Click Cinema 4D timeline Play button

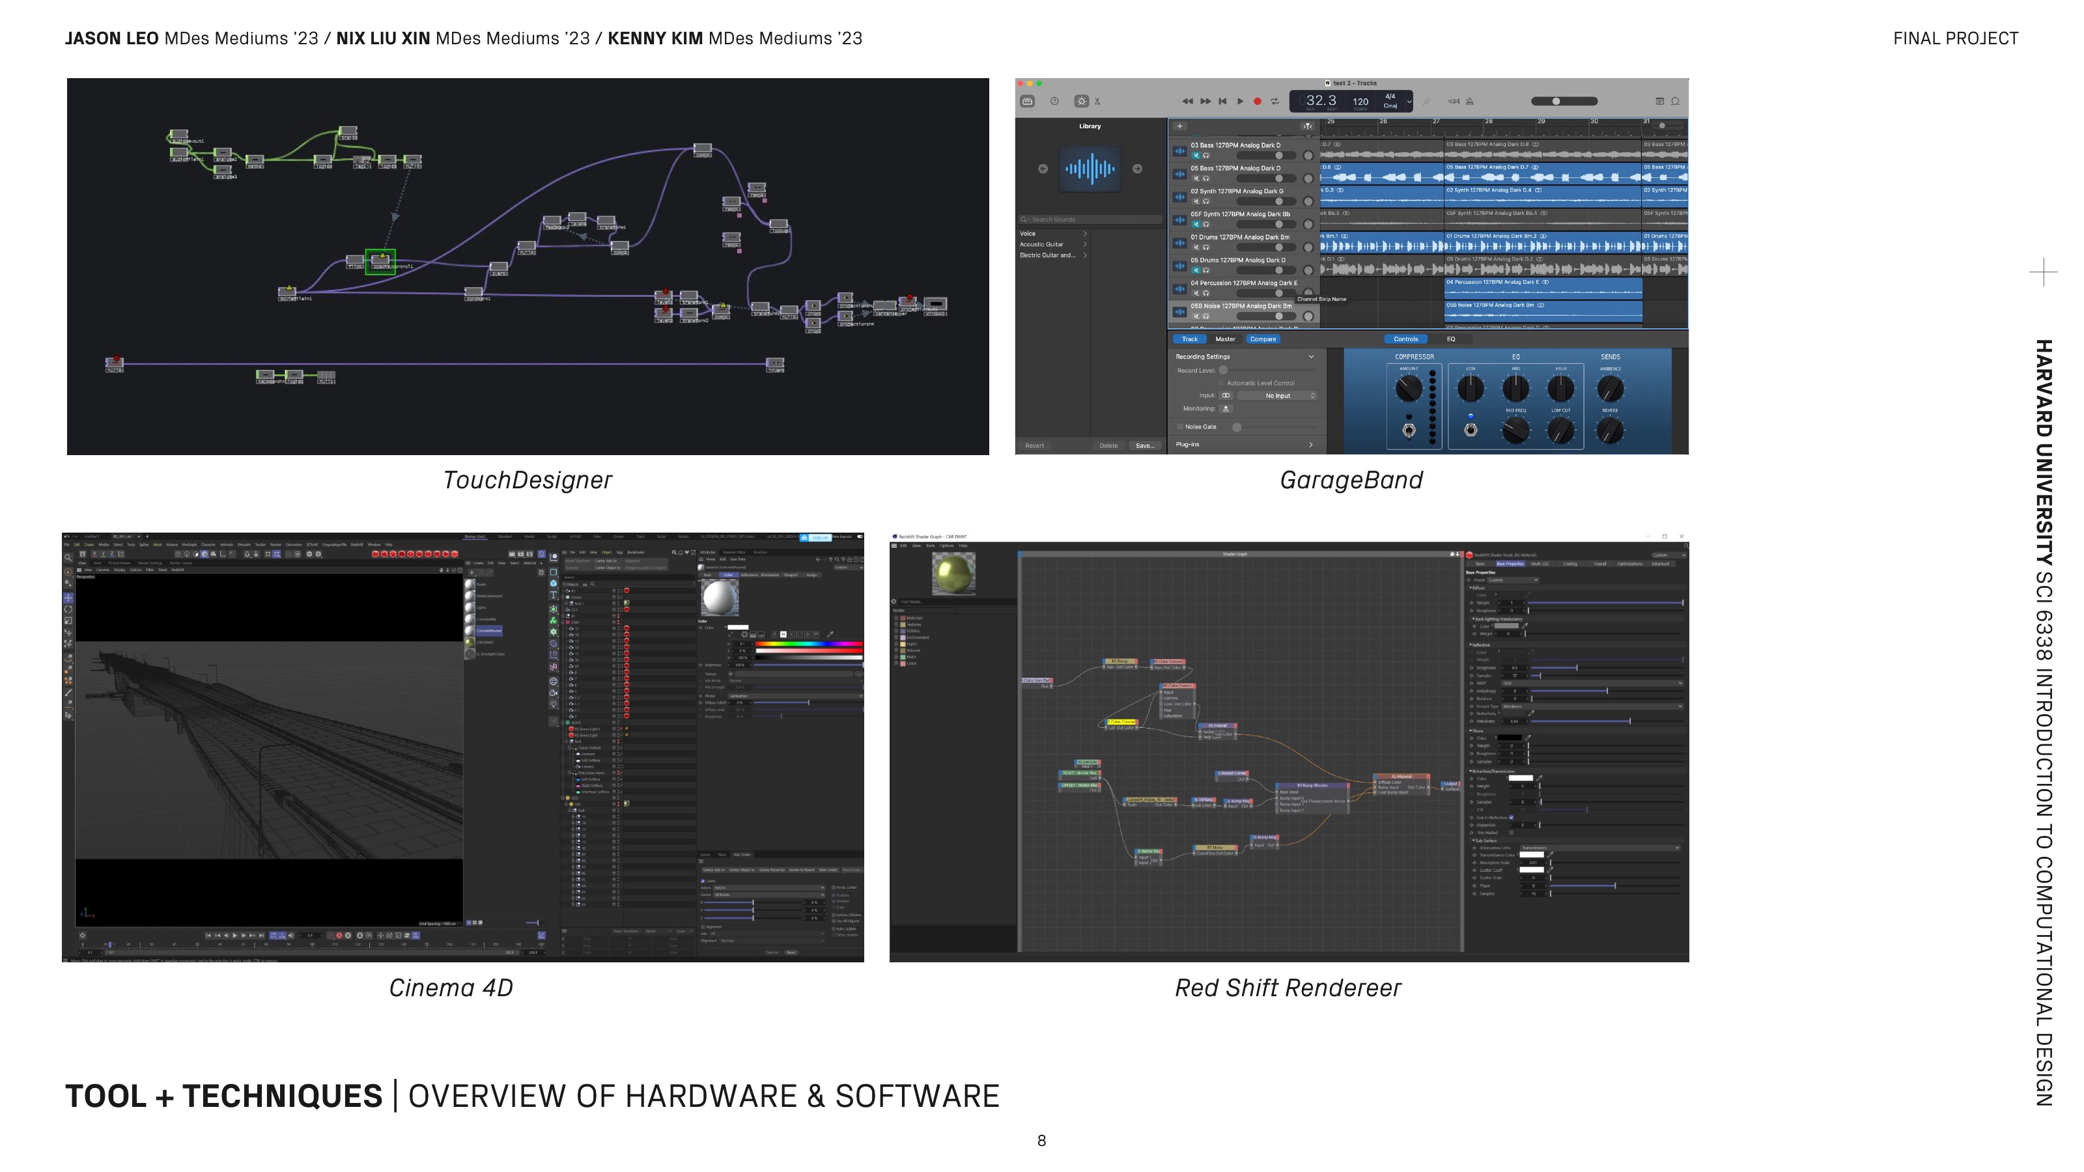(x=234, y=936)
